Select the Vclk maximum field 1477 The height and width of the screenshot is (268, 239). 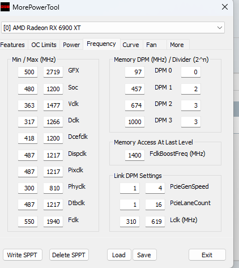53,105
